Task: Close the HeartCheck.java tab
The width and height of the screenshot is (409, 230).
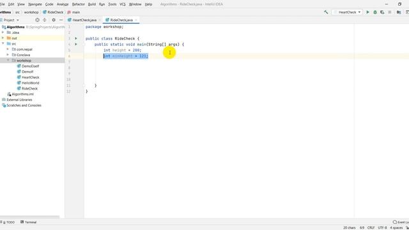Action: point(100,20)
